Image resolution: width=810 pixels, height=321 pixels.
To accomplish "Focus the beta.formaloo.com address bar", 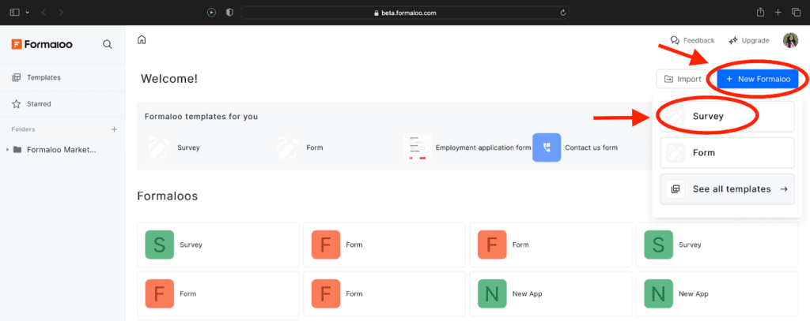I will click(405, 13).
